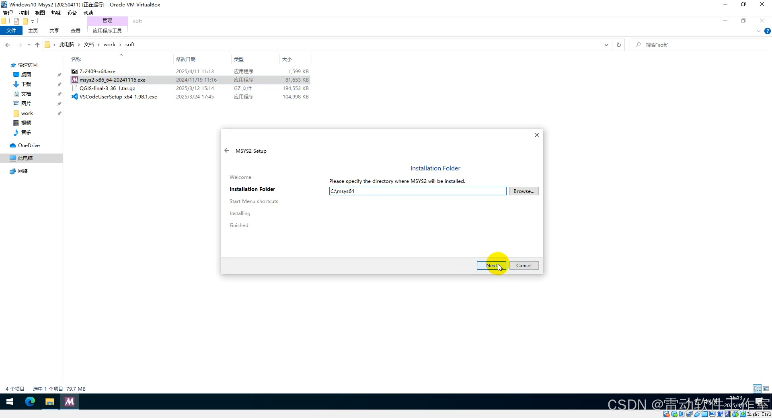This screenshot has height=418, width=772.
Task: Open recent locations dropdown
Action: 29,45
